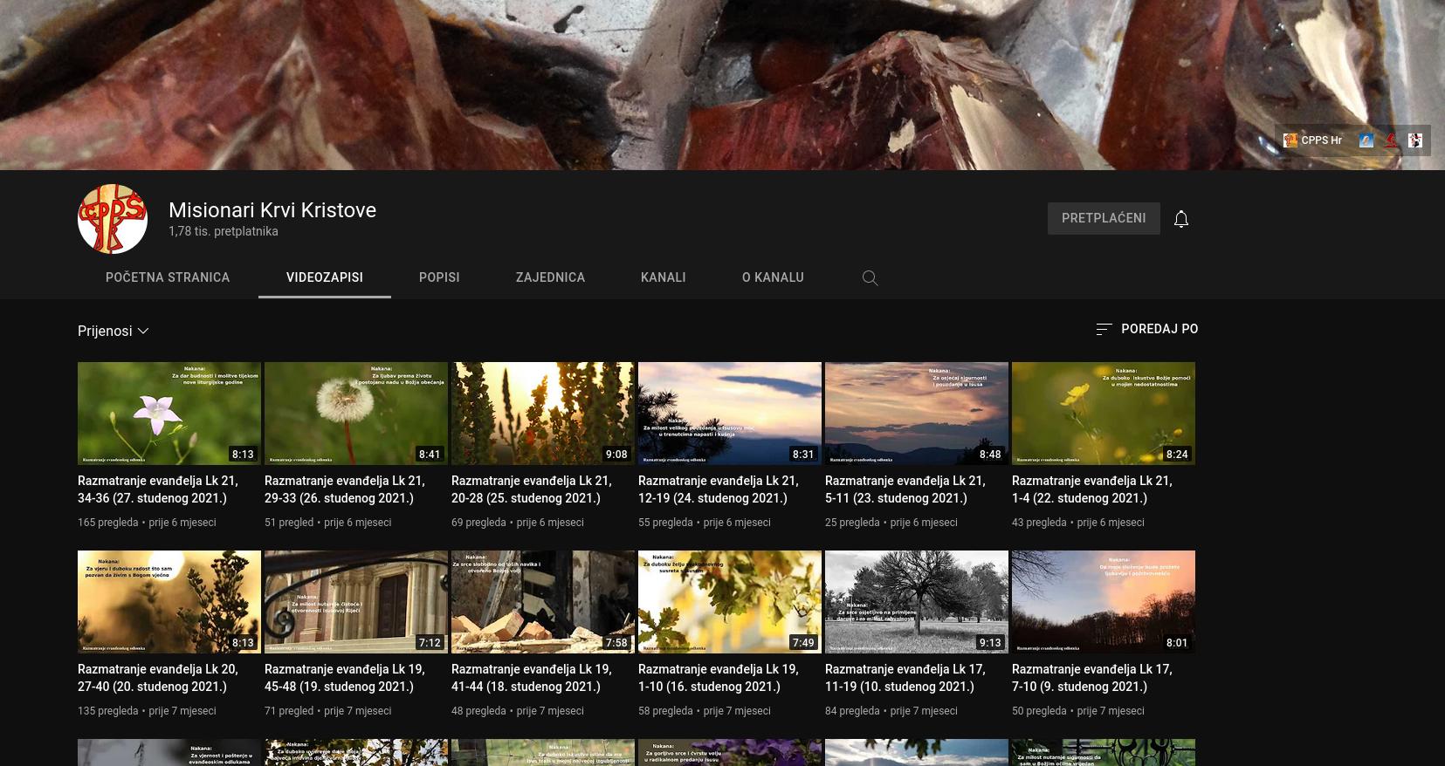The image size is (1445, 766).
Task: Open thumbnail of Lk 21, 34-36 video
Action: [x=169, y=414]
